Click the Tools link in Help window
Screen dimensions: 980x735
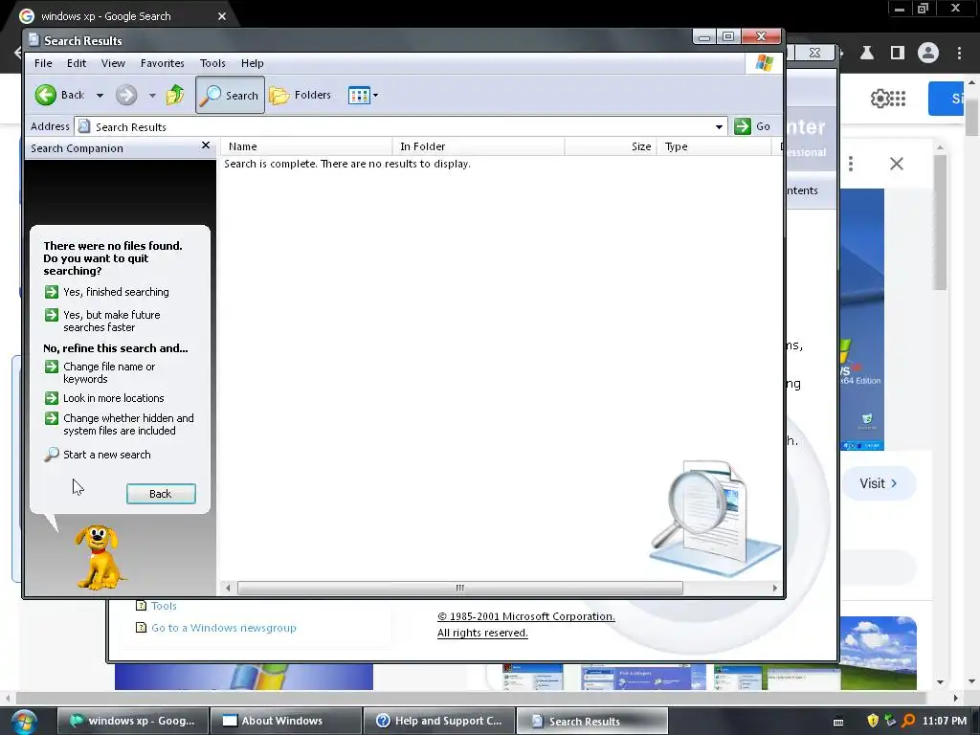coord(164,606)
